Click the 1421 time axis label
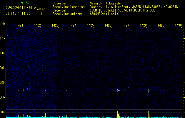185x118 pixels. (x=20, y=25)
